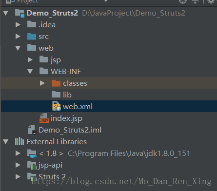Select the web.xml file name
The image size is (217, 191).
point(78,107)
